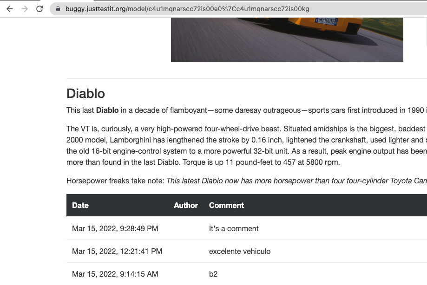
Task: Select the comment "It's a comment"
Action: (234, 228)
